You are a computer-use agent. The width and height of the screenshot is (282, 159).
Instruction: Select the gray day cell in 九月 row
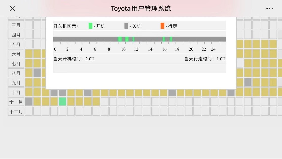coord(248,83)
